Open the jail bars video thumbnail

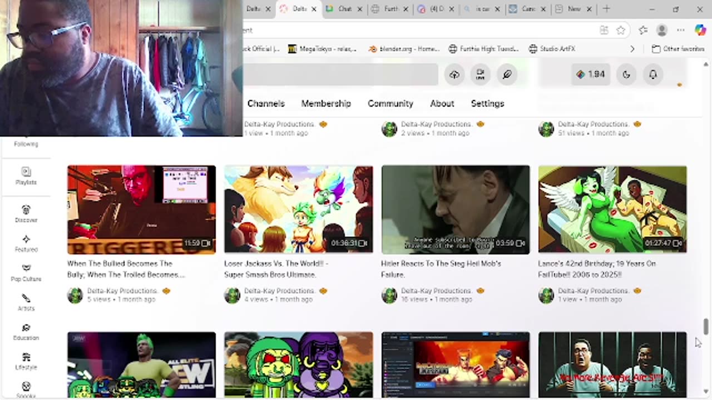(x=612, y=365)
